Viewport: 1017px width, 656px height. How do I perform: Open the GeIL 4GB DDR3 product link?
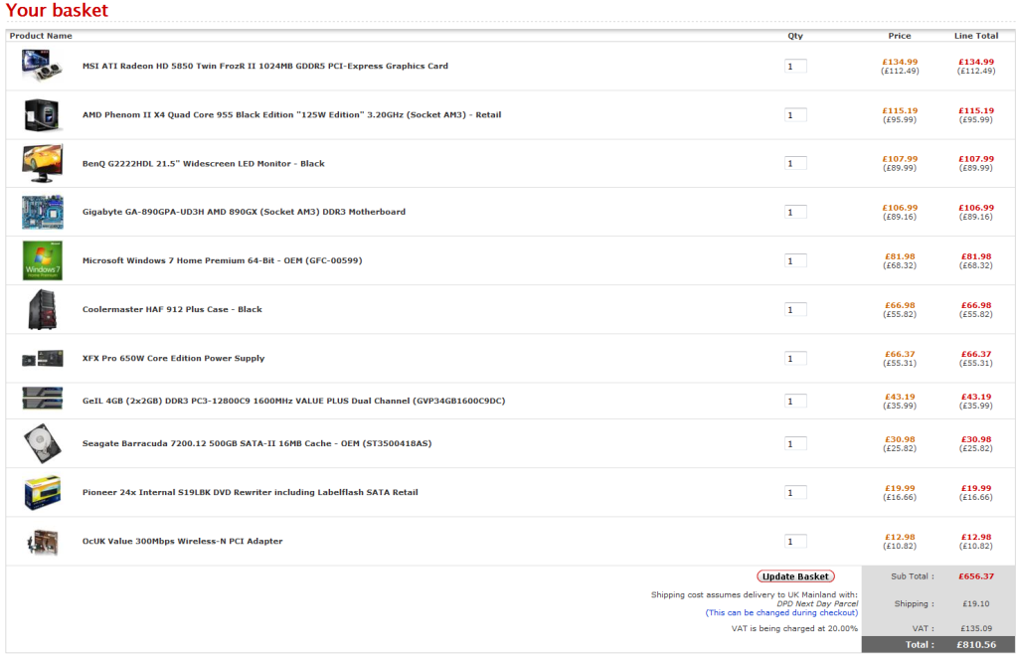pos(294,401)
